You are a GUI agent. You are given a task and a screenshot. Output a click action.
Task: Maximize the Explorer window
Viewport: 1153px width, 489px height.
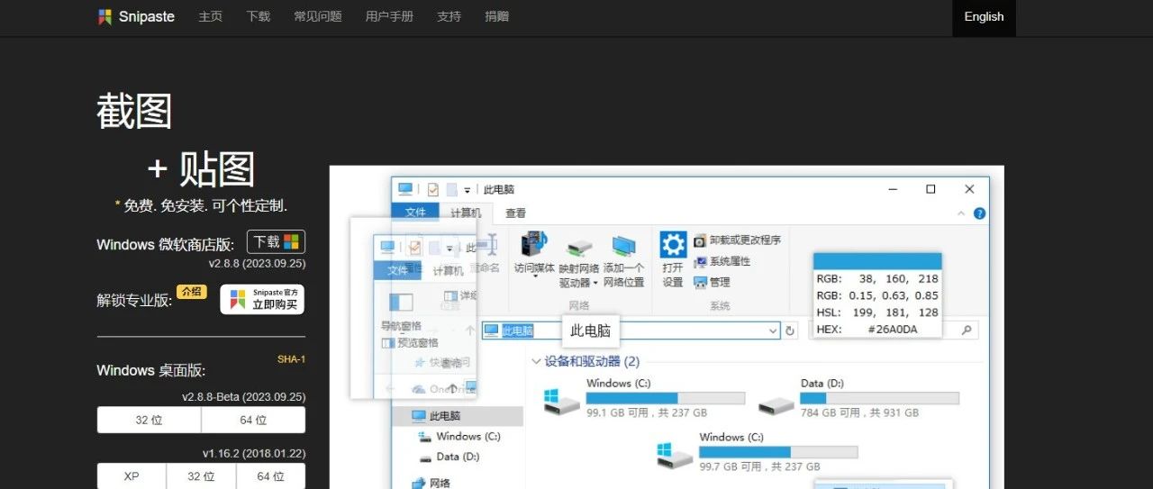(x=931, y=189)
